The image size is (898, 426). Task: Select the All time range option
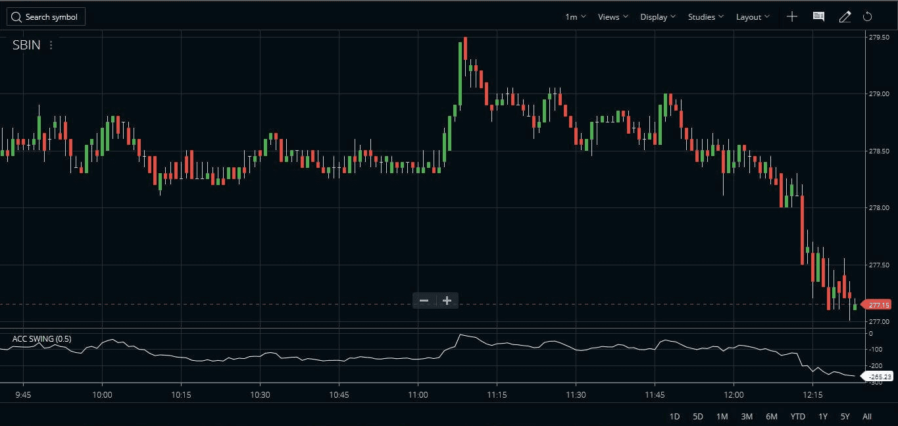tap(867, 416)
